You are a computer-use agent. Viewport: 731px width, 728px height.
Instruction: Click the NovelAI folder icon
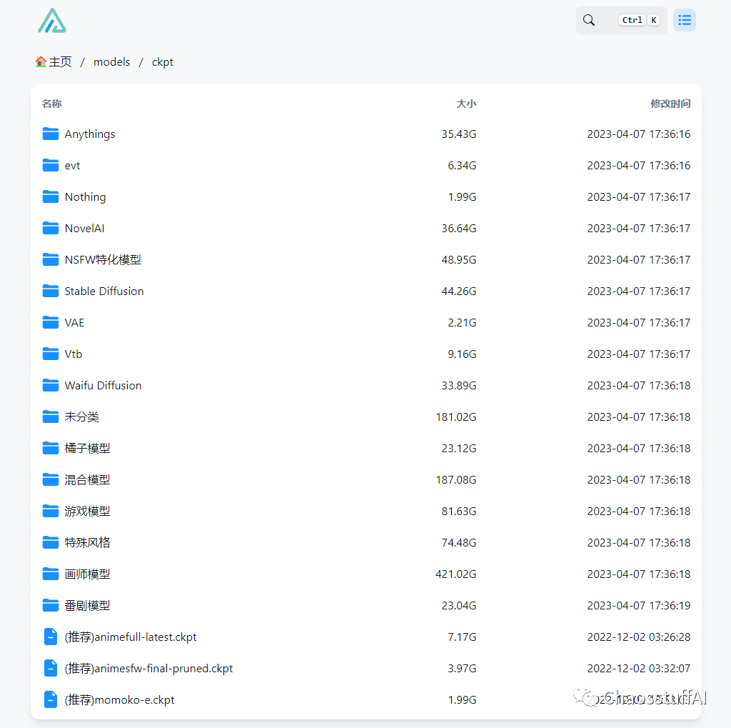click(x=51, y=228)
